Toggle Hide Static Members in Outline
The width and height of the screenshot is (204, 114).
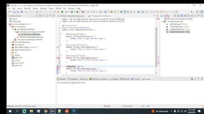(185, 16)
